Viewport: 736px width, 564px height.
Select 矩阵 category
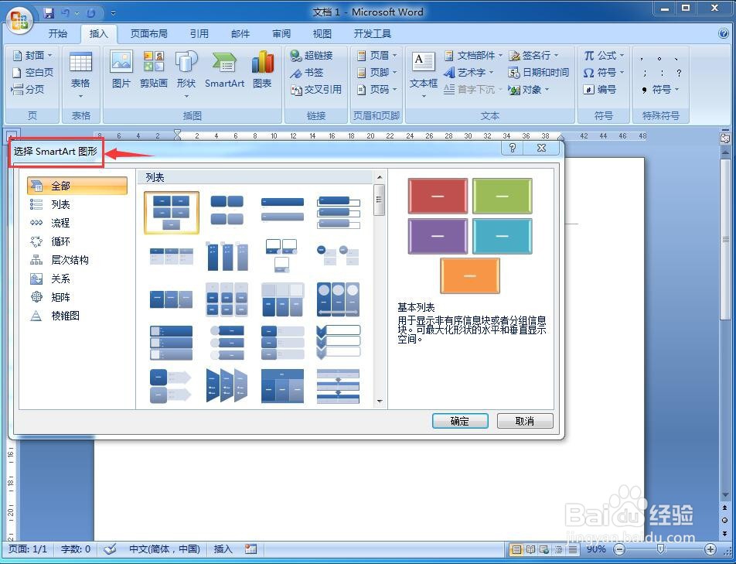pyautogui.click(x=77, y=297)
